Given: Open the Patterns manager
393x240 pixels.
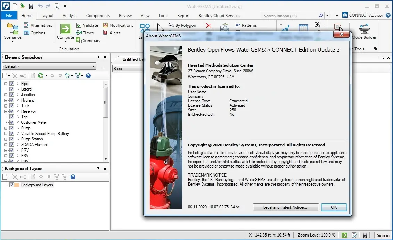Looking at the screenshot, I should point(246,25).
